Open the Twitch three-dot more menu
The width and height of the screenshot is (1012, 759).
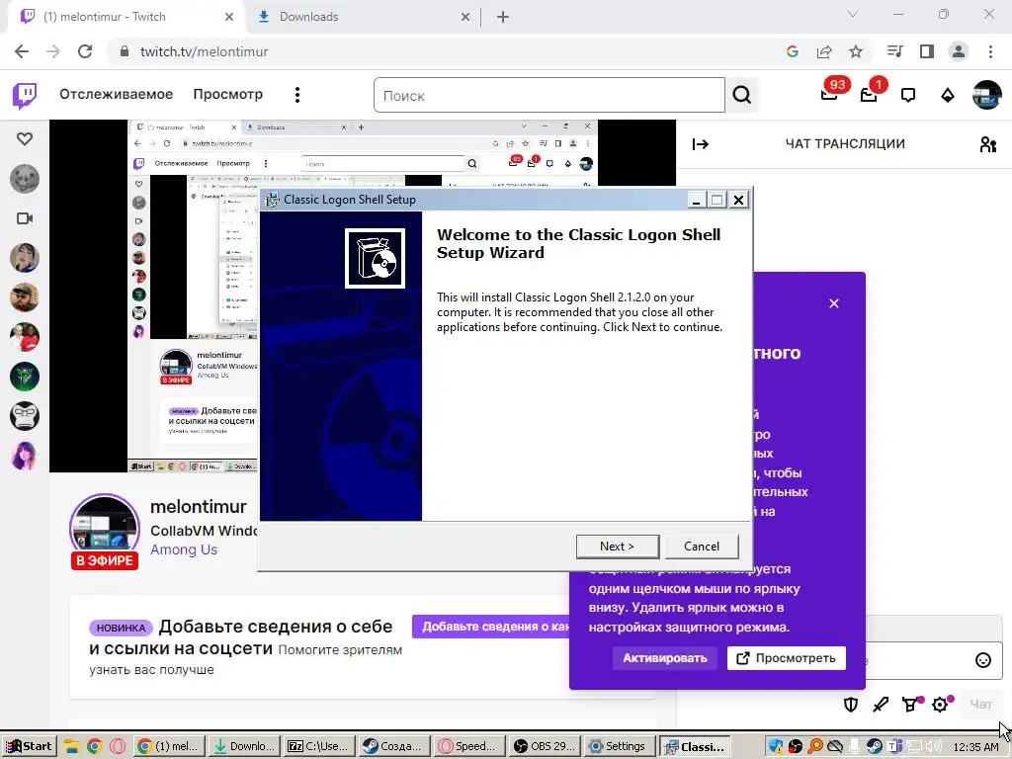pos(297,95)
